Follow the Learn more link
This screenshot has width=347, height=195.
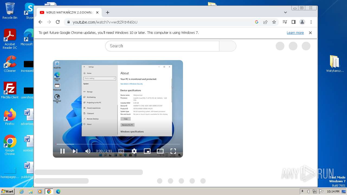pos(295,33)
